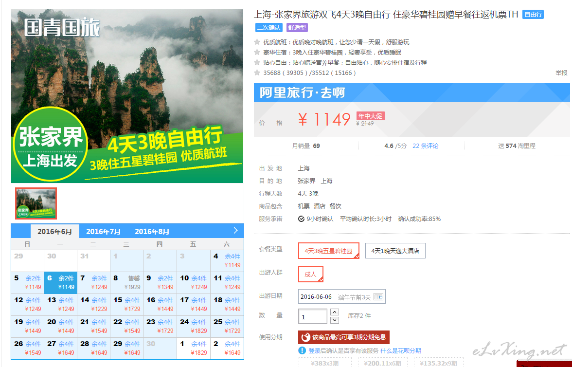Screen dimensions: 572x367
Task: Select June 11 date cell
Action: pos(227,283)
